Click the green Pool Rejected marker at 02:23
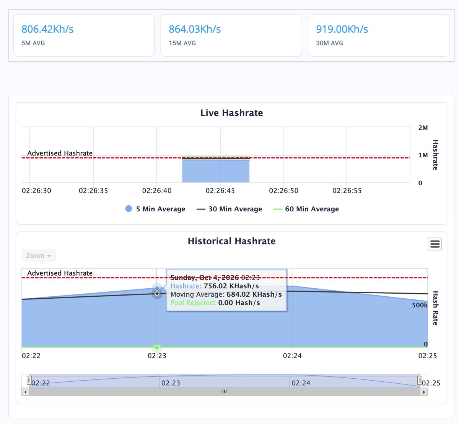Image resolution: width=459 pixels, height=425 pixels. 157,347
